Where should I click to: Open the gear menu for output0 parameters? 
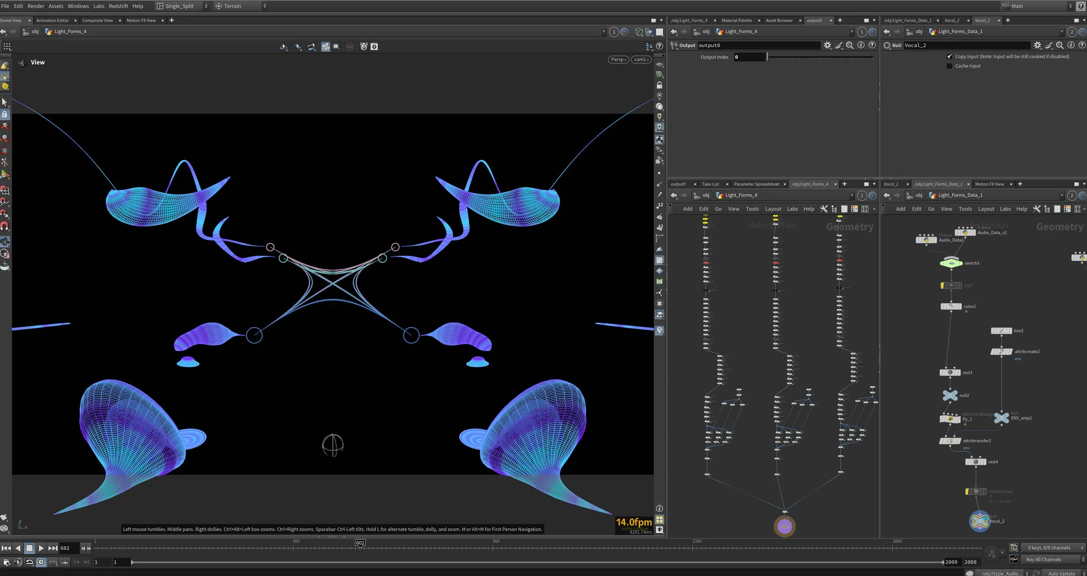[x=827, y=45]
